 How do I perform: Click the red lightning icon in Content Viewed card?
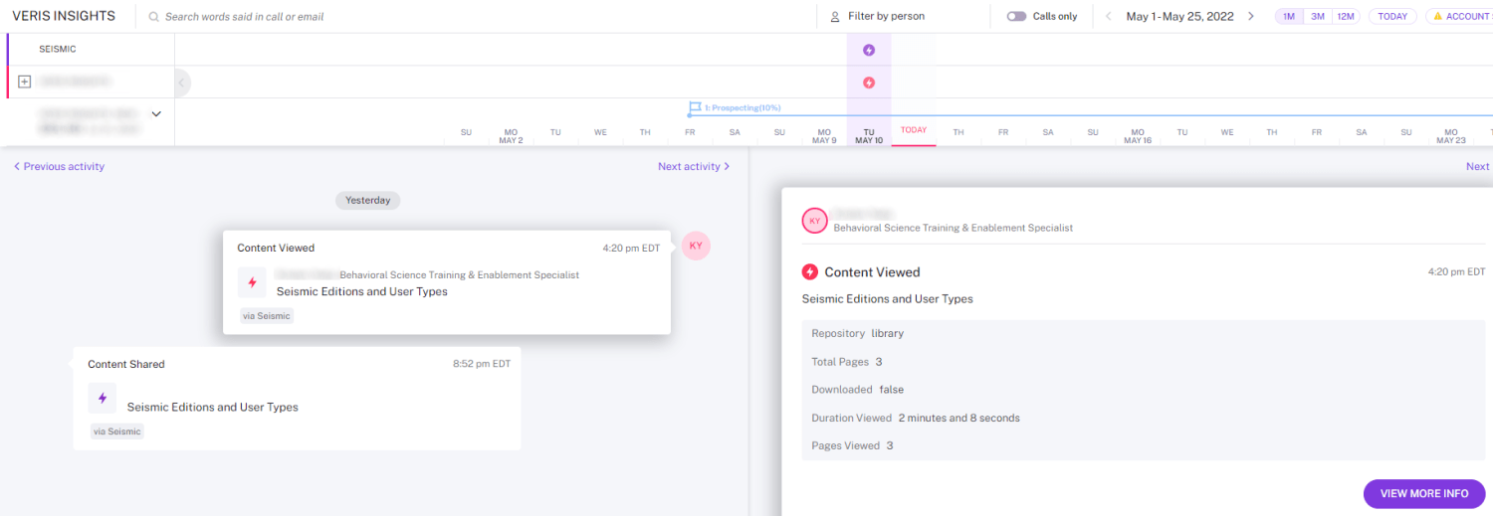tap(252, 282)
